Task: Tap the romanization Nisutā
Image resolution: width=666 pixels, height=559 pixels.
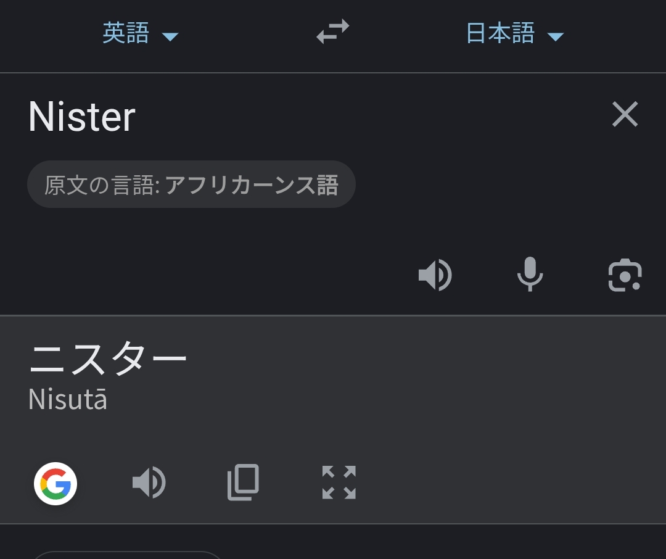Action: click(68, 400)
